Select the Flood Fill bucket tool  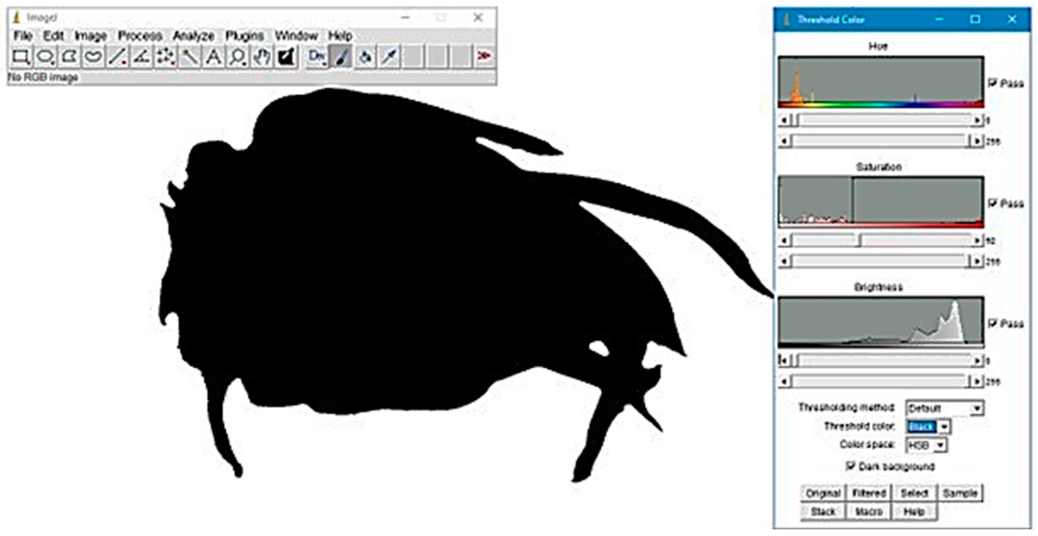tap(365, 57)
